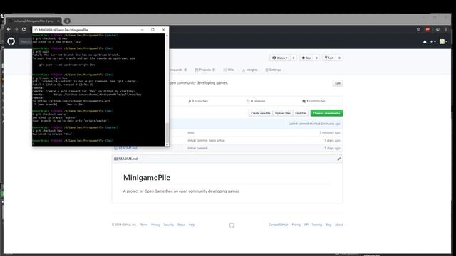
Task: Click the terminal scrollbar down arrow
Action: [167, 144]
